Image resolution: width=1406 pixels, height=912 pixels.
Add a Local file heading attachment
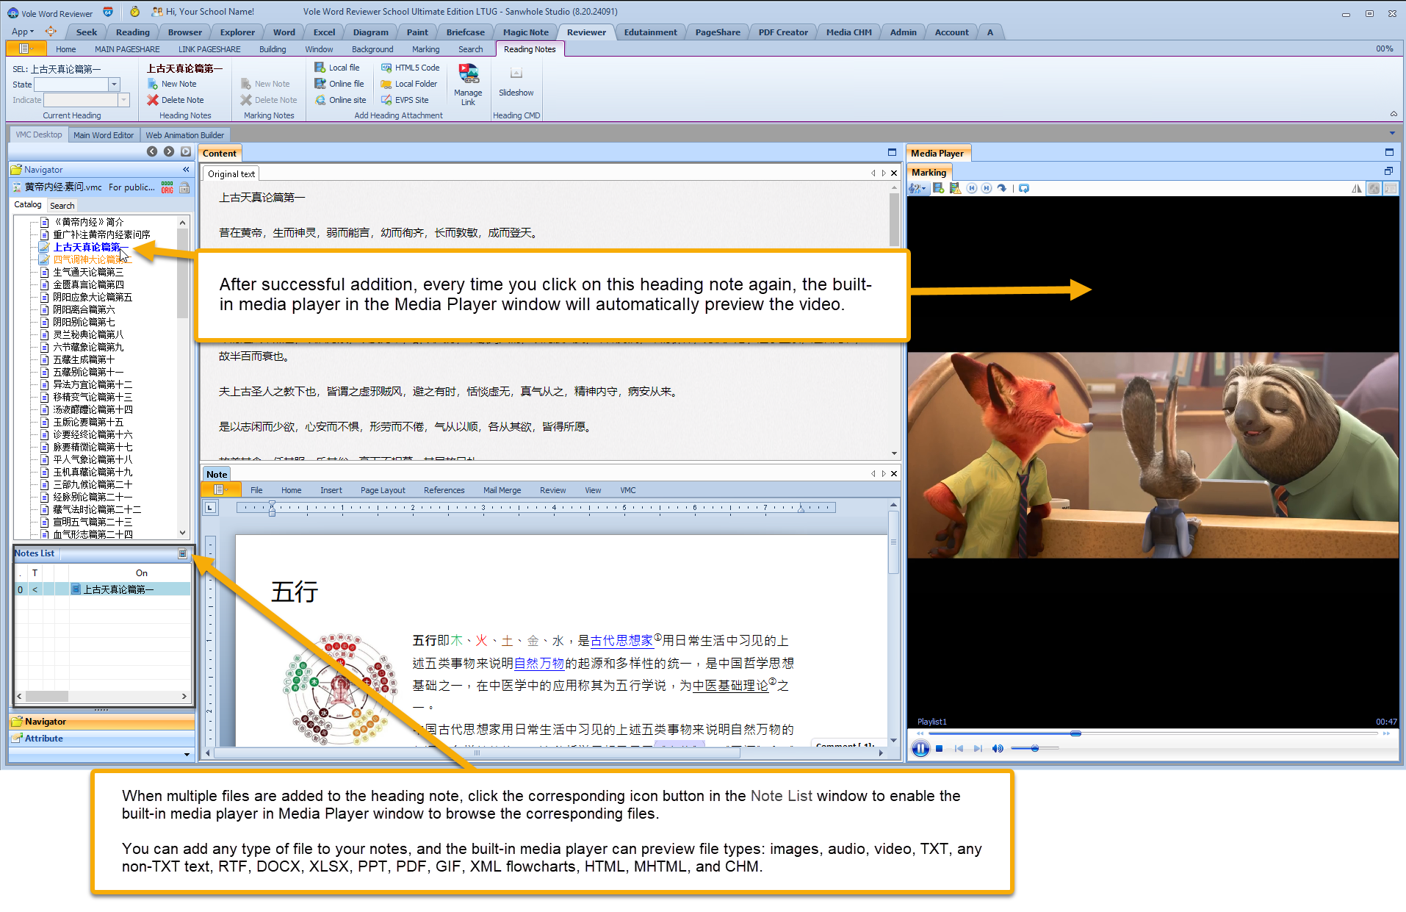tap(338, 68)
